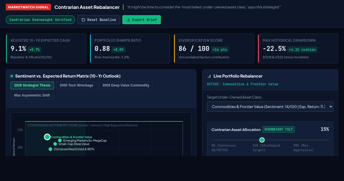Click the +0.09 Sharpe change chip
The width and height of the screenshot is (344, 181).
pos(118,49)
